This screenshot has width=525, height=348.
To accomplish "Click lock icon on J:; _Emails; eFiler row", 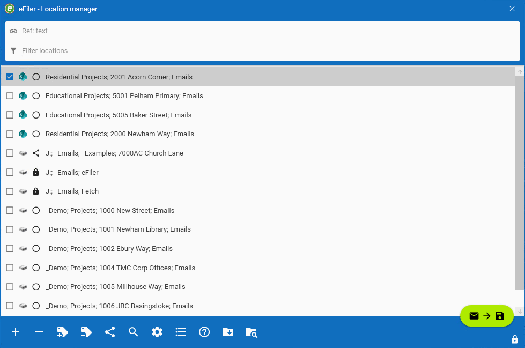I will (36, 172).
